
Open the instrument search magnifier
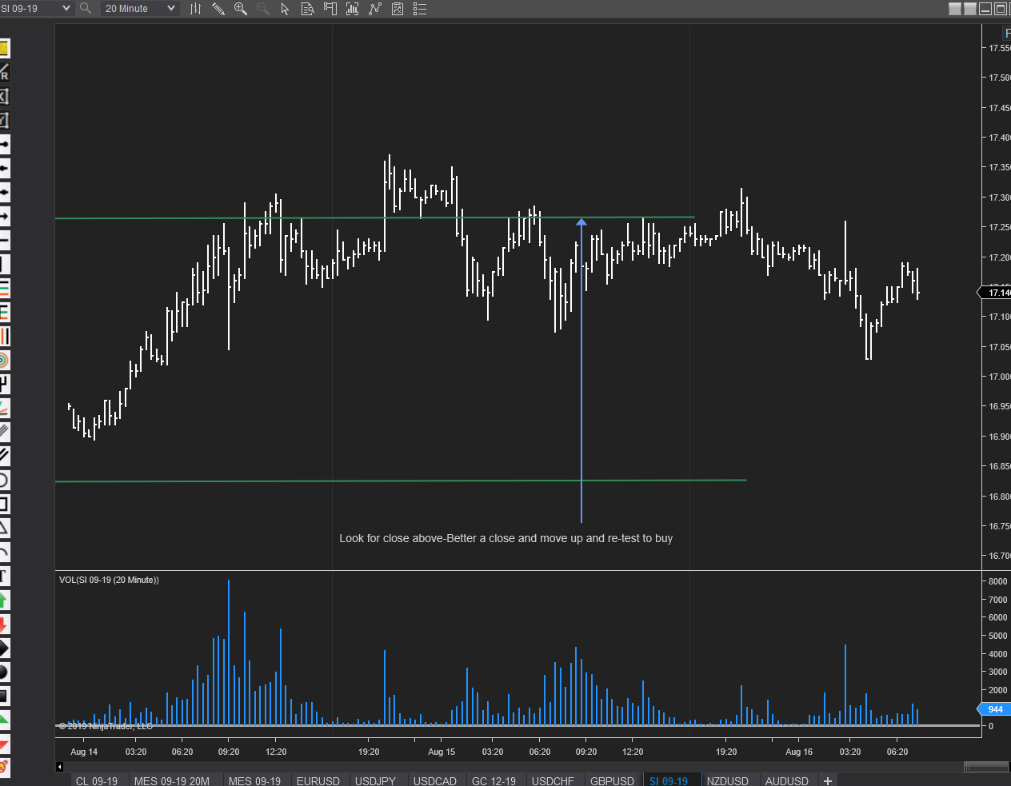tap(85, 8)
